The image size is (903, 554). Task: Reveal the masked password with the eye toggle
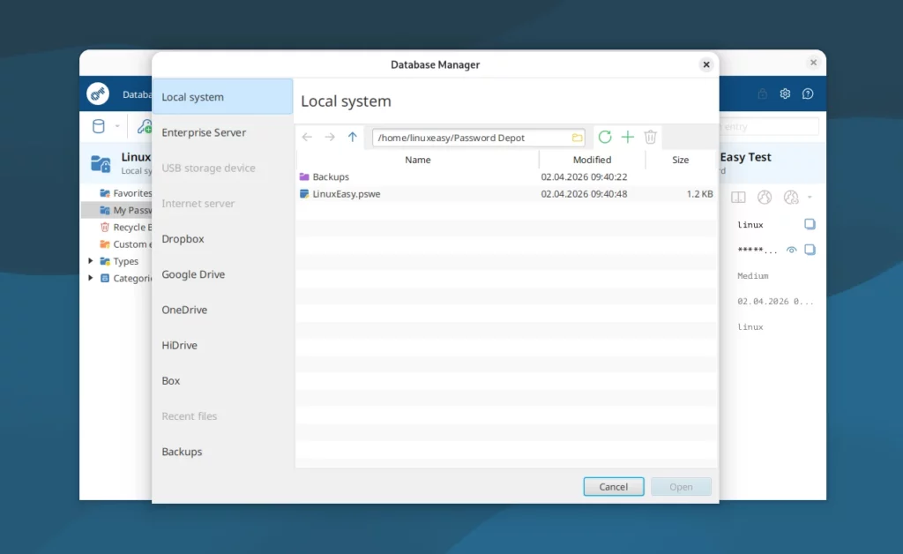[x=792, y=250]
